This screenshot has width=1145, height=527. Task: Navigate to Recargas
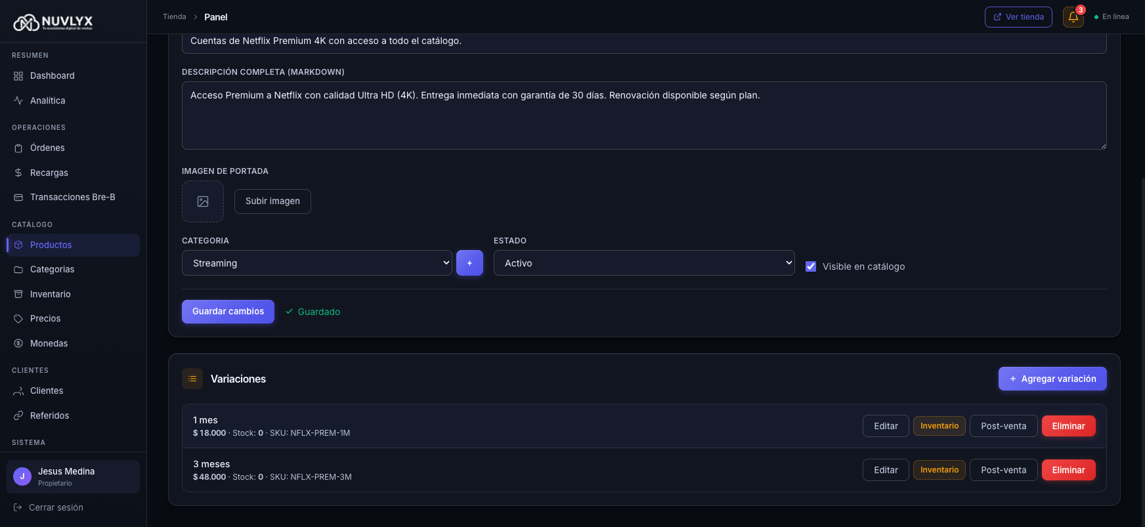point(73,173)
